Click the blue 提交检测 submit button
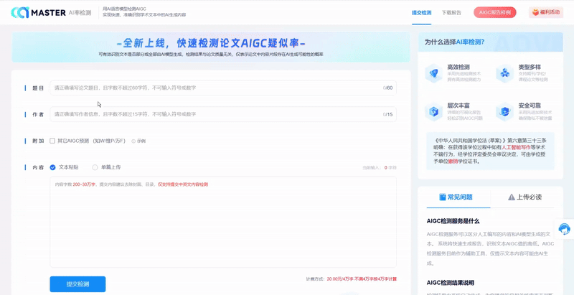Viewport: 574px width, 295px height. (77, 284)
